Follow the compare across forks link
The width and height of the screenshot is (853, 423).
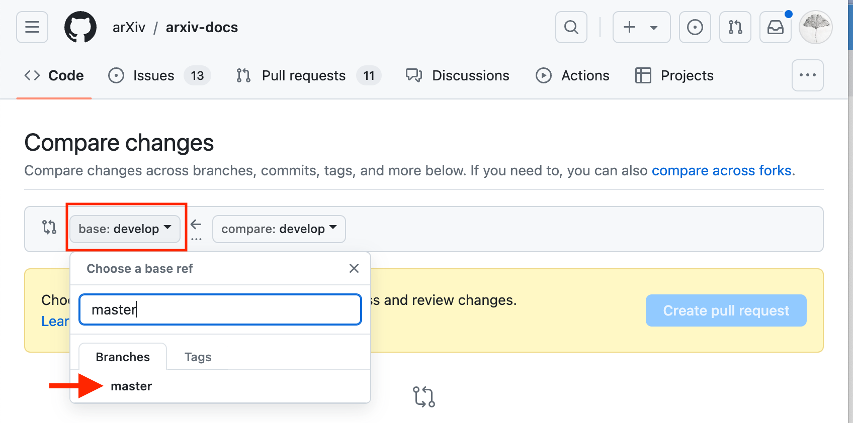[x=721, y=171]
